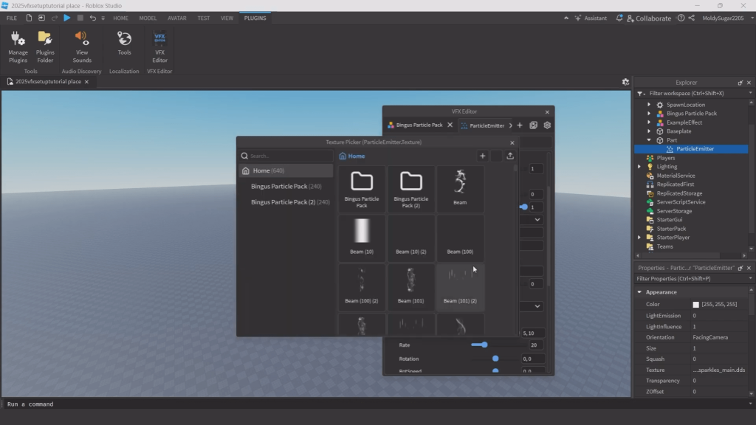Click the blue Play test button

point(67,18)
